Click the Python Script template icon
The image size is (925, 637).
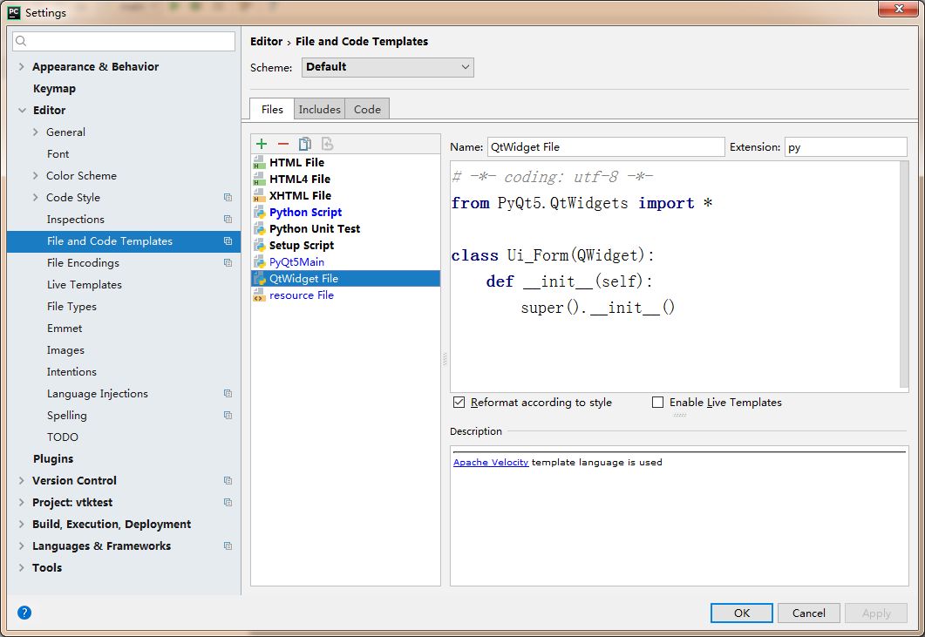pyautogui.click(x=259, y=212)
